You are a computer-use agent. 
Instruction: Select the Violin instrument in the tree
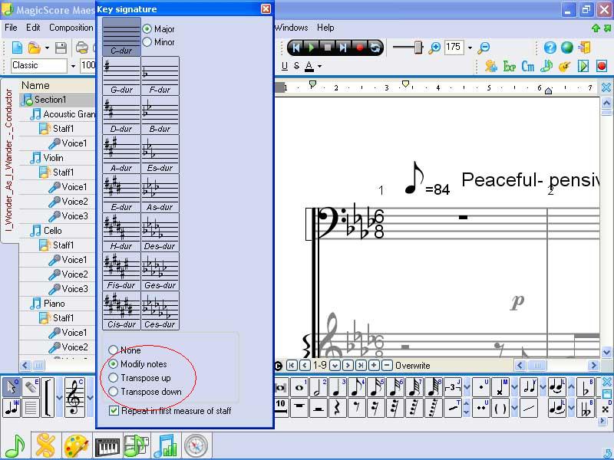click(53, 158)
